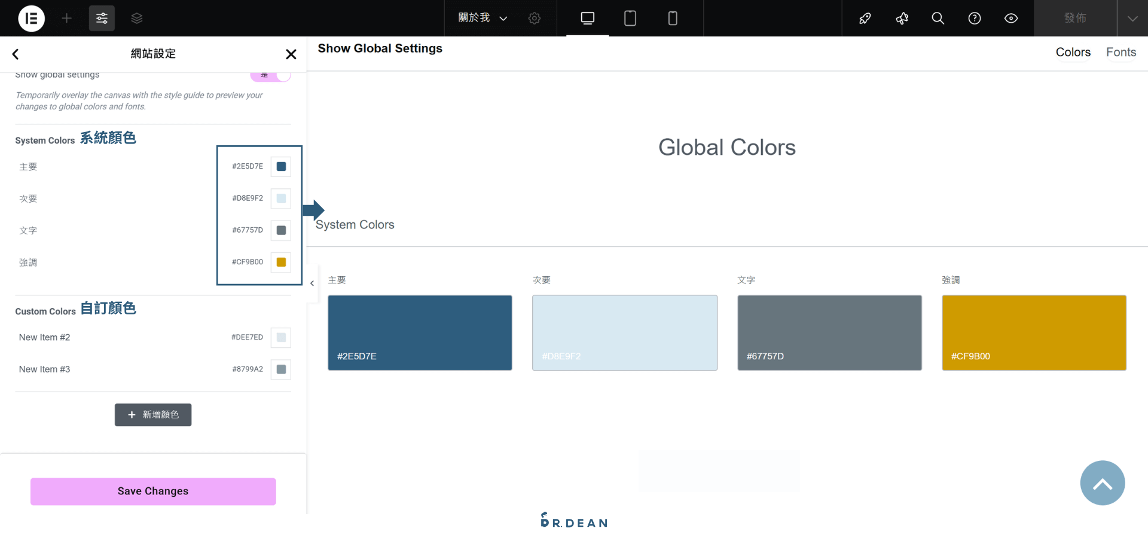The width and height of the screenshot is (1148, 538).
Task: Switch to the Colors tab
Action: [1073, 53]
